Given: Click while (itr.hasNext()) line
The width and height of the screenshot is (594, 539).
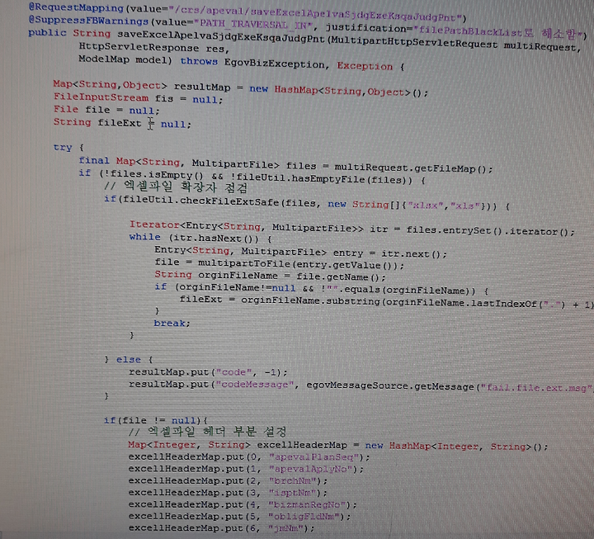Looking at the screenshot, I should pos(200,238).
